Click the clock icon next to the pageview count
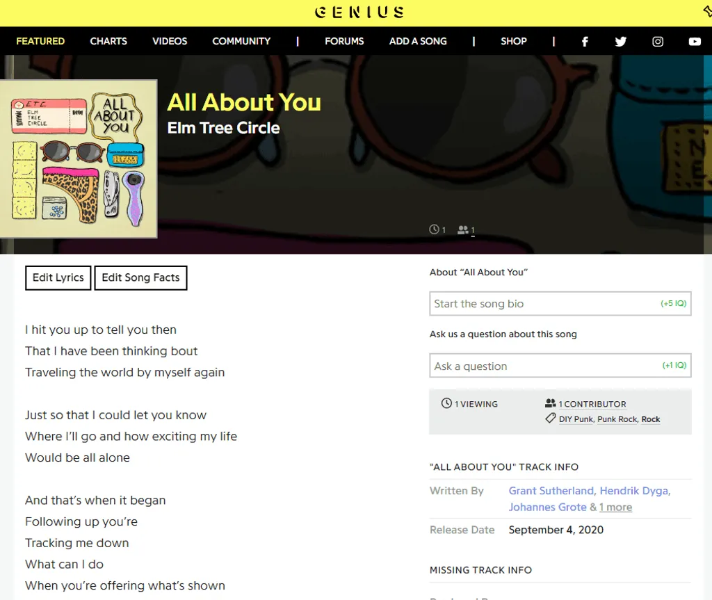This screenshot has width=712, height=600. coord(435,229)
